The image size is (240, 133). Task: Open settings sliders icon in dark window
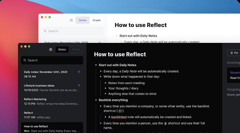(x=51, y=50)
